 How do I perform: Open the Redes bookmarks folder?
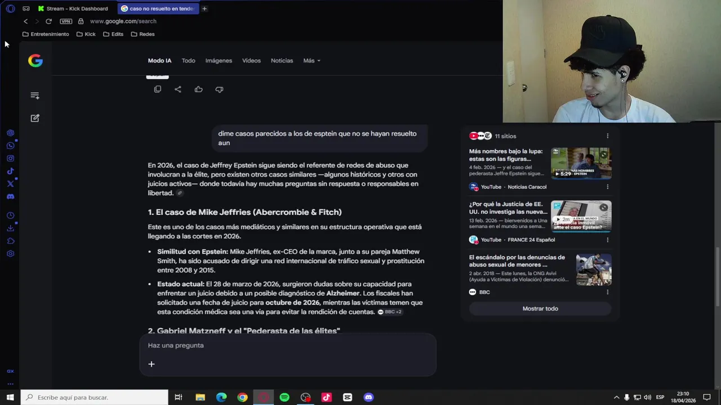click(143, 34)
